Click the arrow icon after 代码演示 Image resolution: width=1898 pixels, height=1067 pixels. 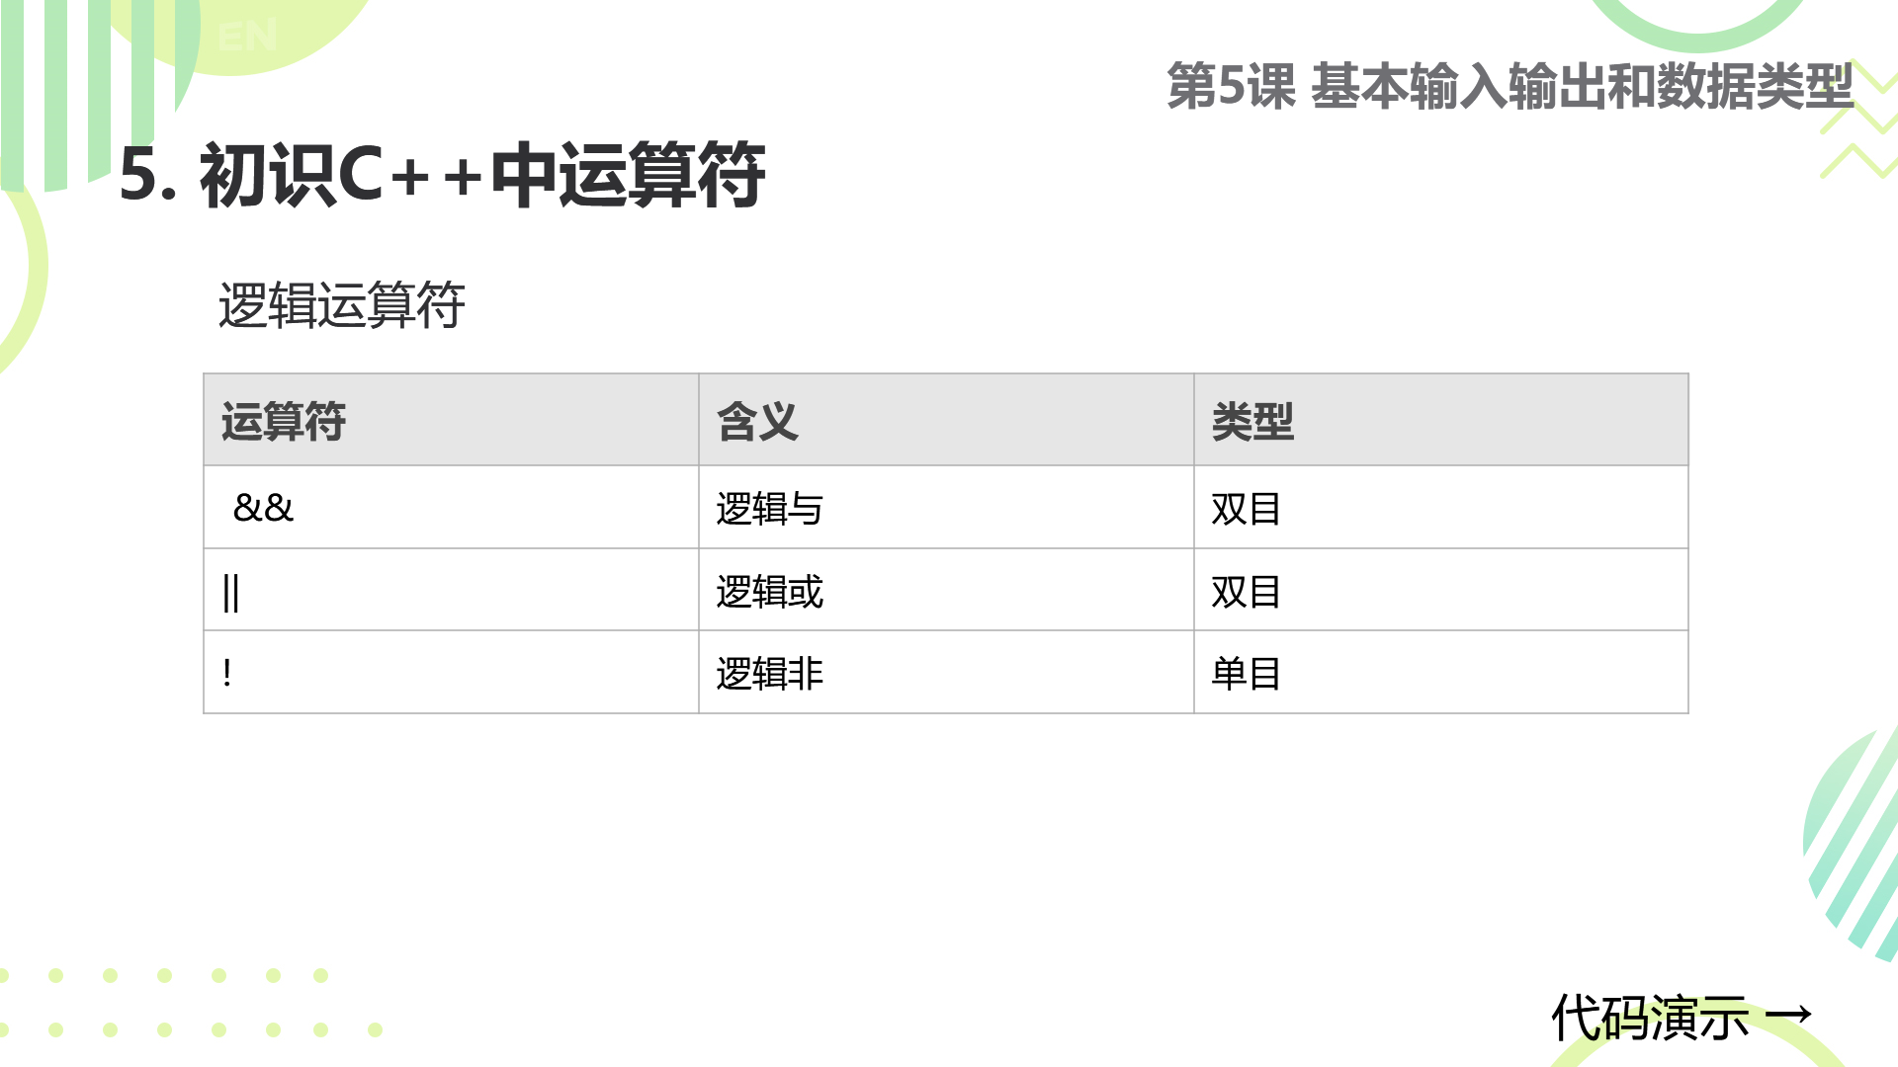coord(1788,1015)
